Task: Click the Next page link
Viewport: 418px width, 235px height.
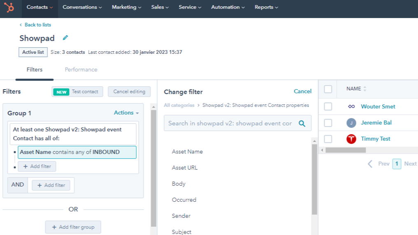Action: (x=410, y=164)
